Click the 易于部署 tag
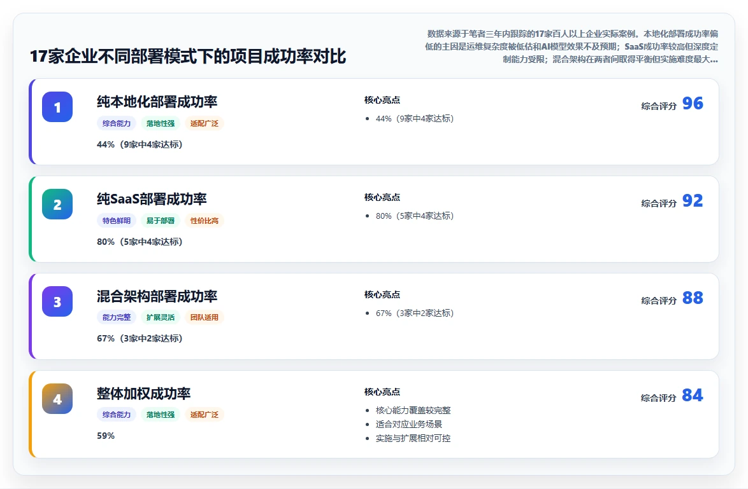The height and width of the screenshot is (489, 748). click(x=161, y=221)
